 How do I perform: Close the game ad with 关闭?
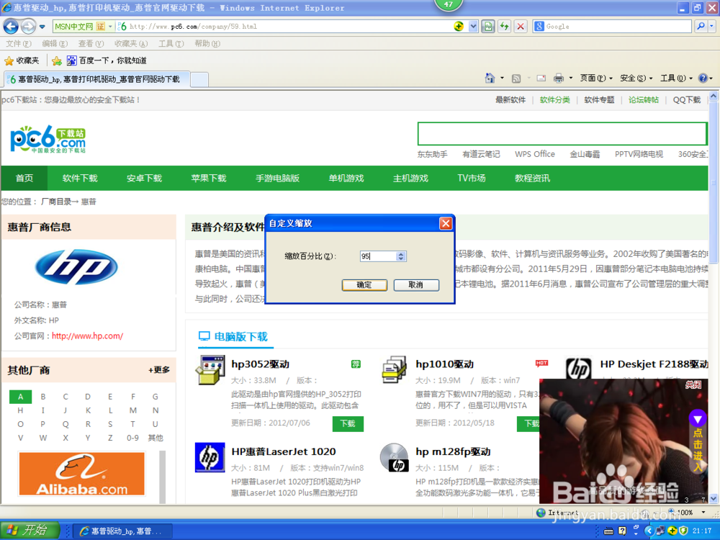click(x=693, y=384)
